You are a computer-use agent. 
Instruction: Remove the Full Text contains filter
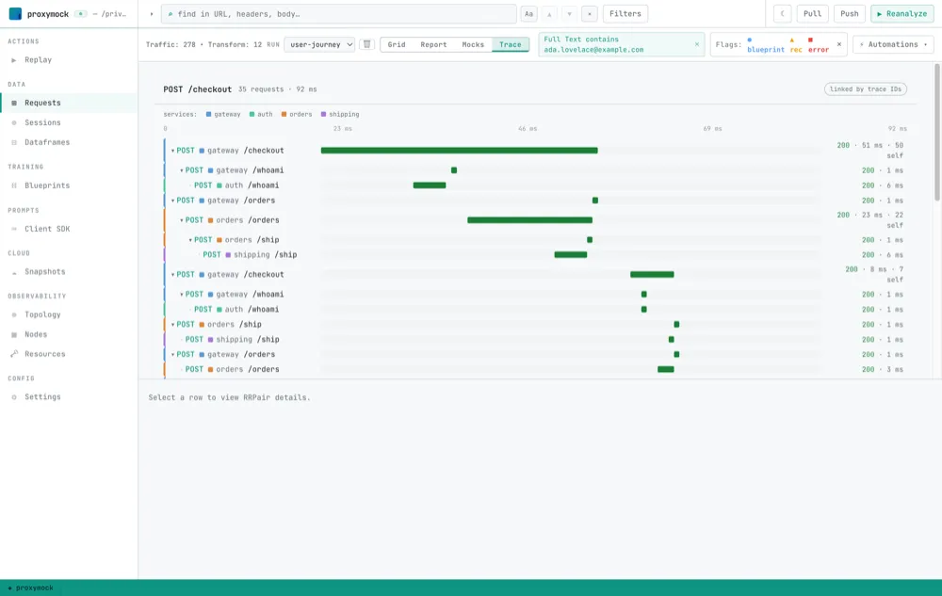point(697,44)
